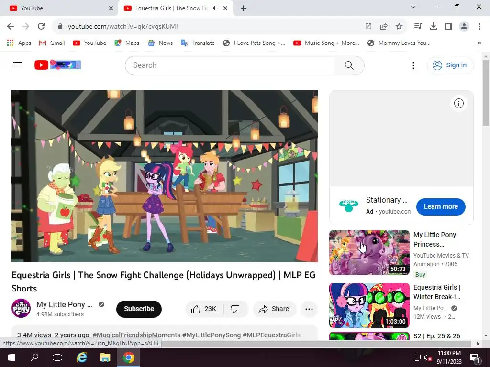Click Learn more on the ad

[441, 206]
